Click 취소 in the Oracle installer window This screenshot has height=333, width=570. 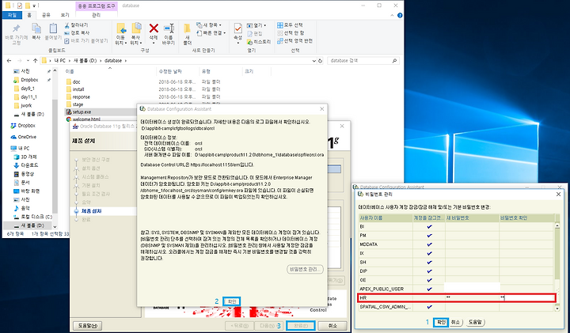tap(332, 326)
